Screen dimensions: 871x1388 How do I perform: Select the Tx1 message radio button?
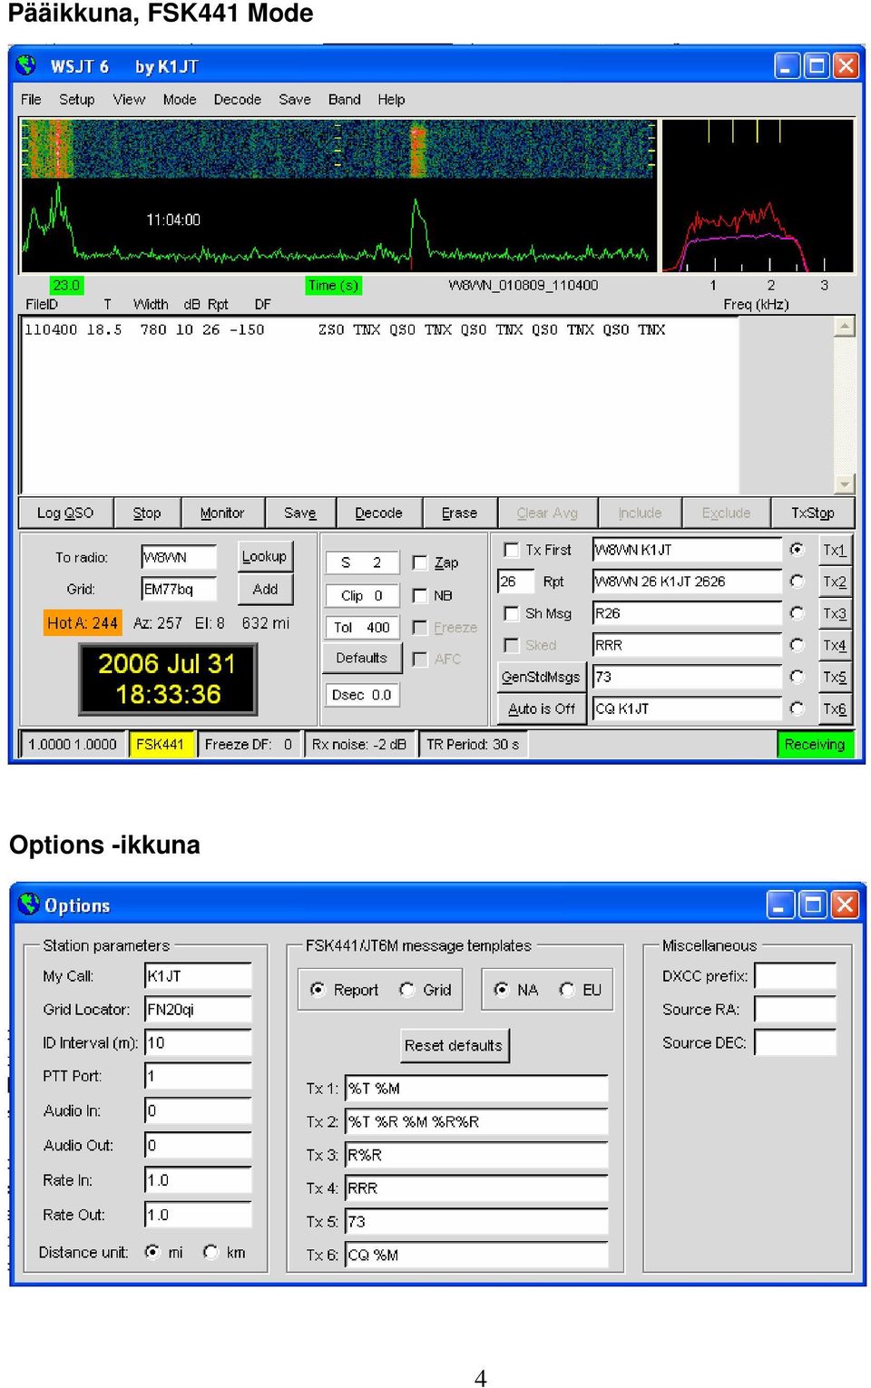pyautogui.click(x=797, y=549)
